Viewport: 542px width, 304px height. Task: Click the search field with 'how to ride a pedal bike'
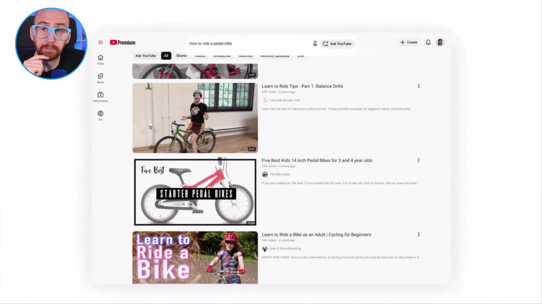pos(248,44)
